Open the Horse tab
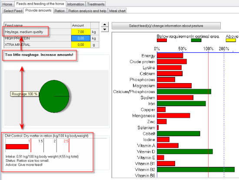This screenshot has height=180, width=239. click(x=7, y=4)
